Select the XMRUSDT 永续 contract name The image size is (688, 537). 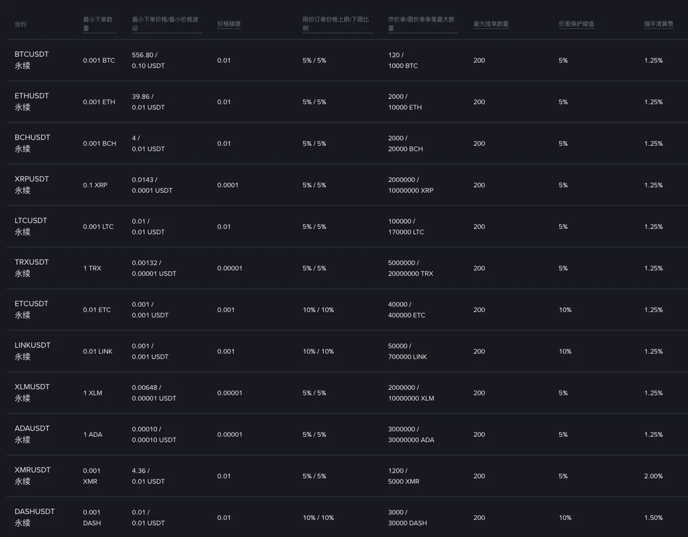[33, 476]
